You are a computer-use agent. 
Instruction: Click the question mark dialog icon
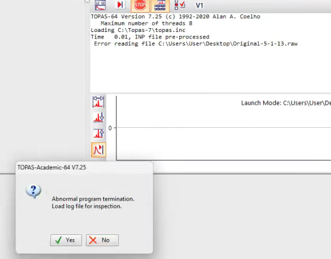pyautogui.click(x=33, y=191)
